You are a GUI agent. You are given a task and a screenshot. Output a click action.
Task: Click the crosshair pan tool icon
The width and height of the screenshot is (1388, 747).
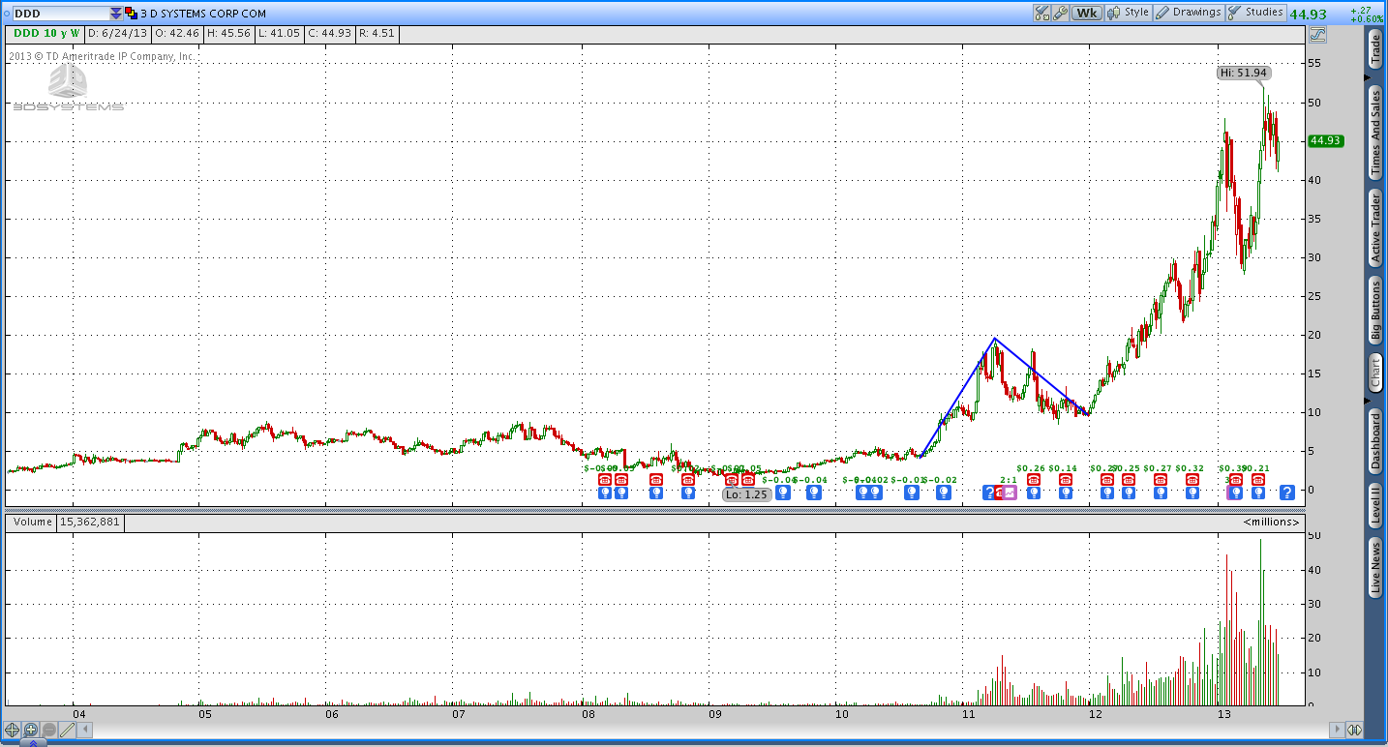(x=13, y=730)
